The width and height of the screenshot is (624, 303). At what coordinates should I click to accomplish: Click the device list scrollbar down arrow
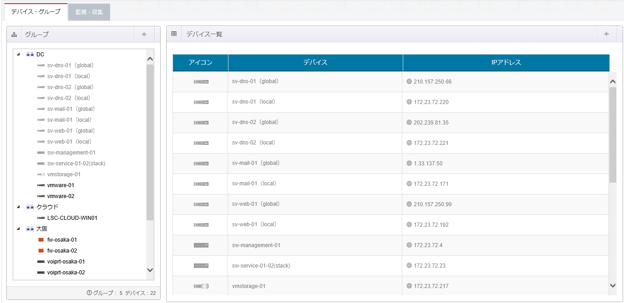613,285
